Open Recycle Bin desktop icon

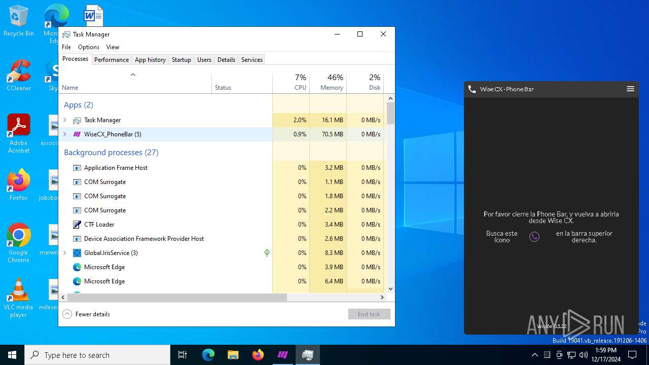click(x=19, y=21)
